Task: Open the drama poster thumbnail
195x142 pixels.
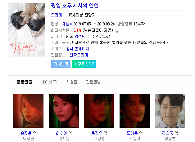Action: tap(26, 30)
